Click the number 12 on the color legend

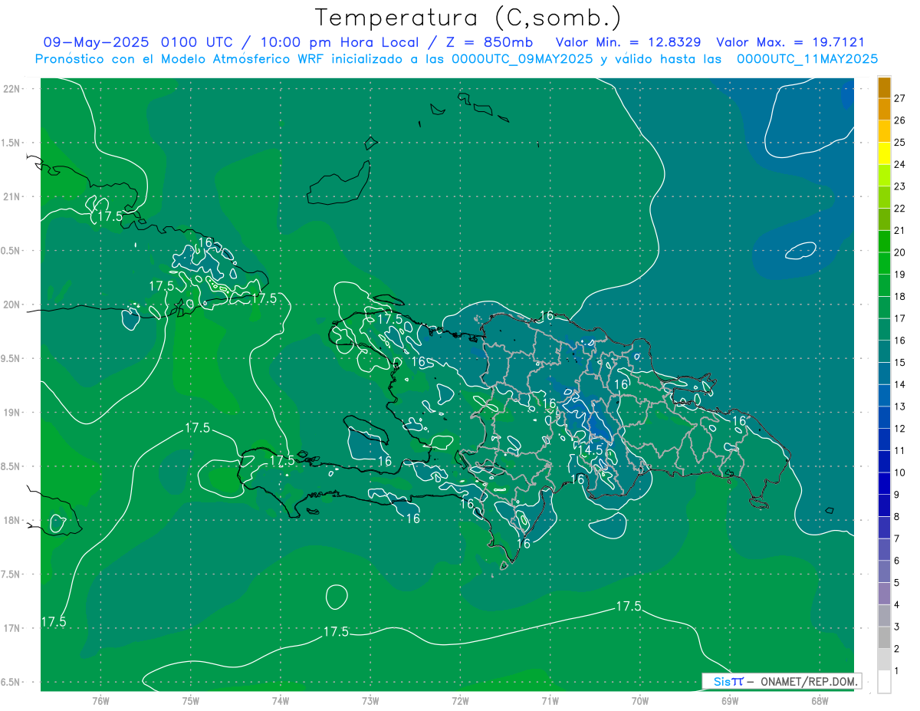(899, 428)
